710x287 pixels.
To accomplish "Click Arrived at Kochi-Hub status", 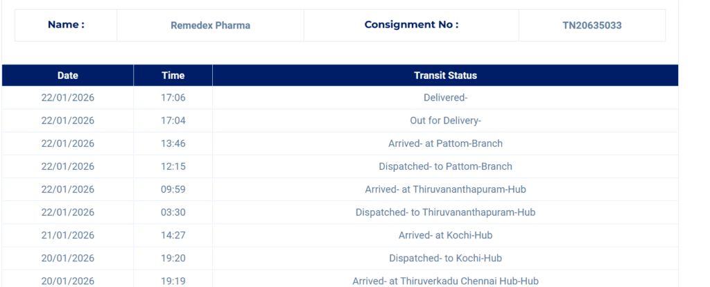I will [445, 235].
